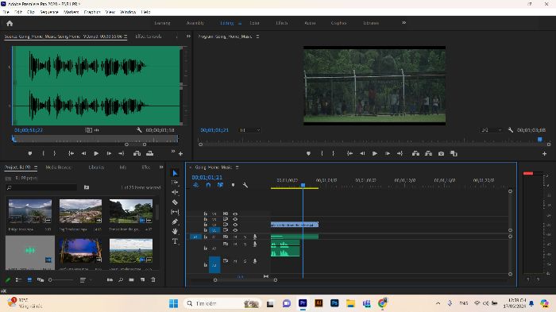The image size is (556, 312).
Task: Step back one frame in Source monitor
Action: [x=83, y=153]
